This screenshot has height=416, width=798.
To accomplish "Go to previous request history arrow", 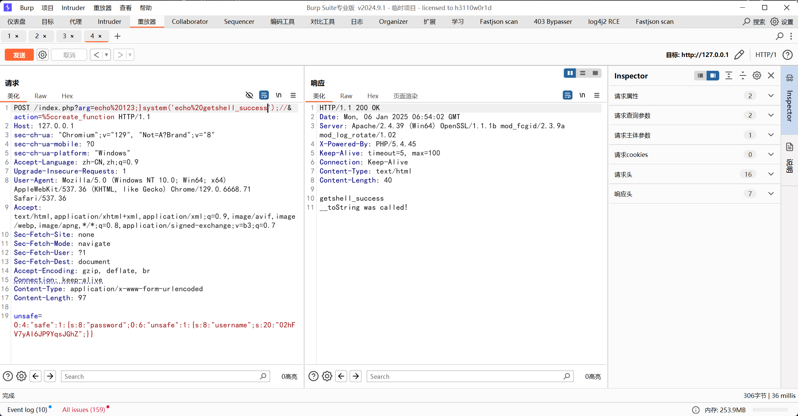I will (96, 55).
